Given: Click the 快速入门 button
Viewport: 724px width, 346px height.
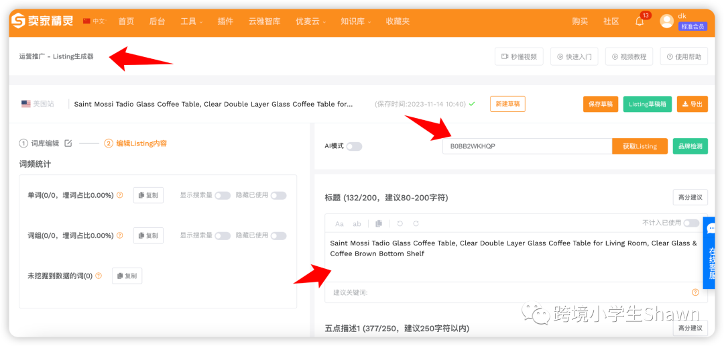Looking at the screenshot, I should pos(575,56).
